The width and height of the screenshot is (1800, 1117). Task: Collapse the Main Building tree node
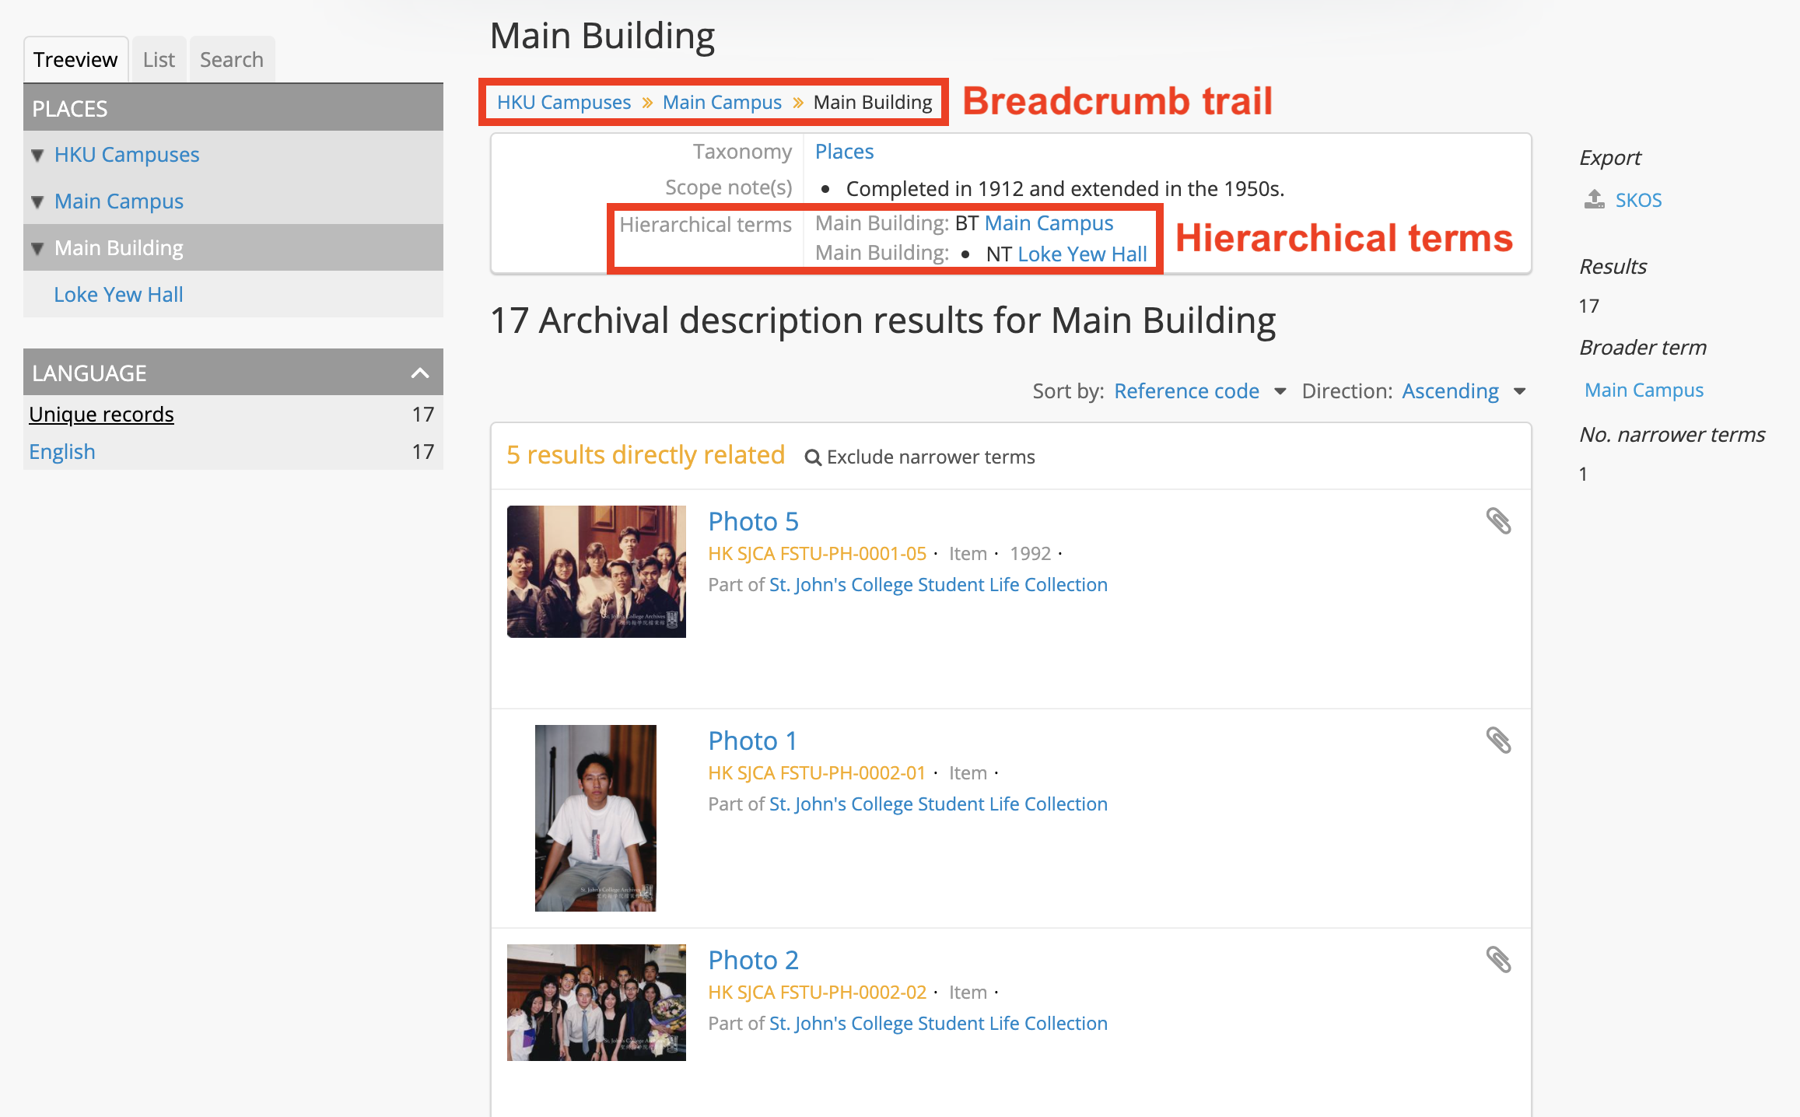point(37,247)
